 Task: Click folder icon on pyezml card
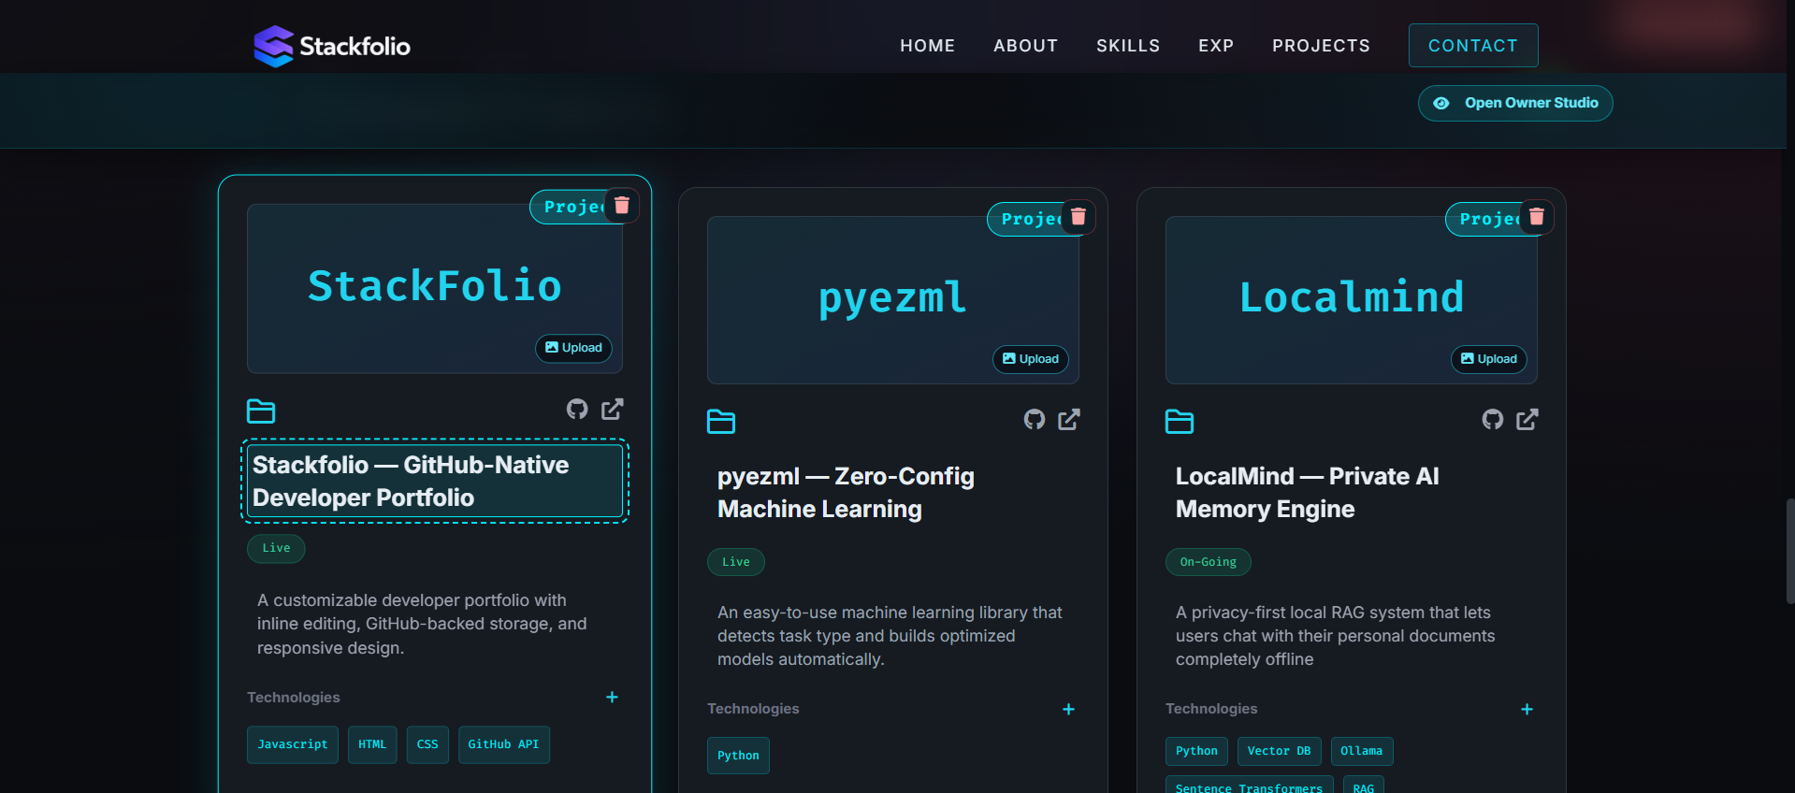click(x=721, y=422)
